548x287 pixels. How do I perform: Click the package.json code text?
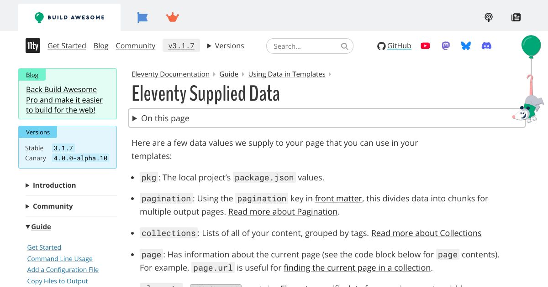click(x=264, y=178)
